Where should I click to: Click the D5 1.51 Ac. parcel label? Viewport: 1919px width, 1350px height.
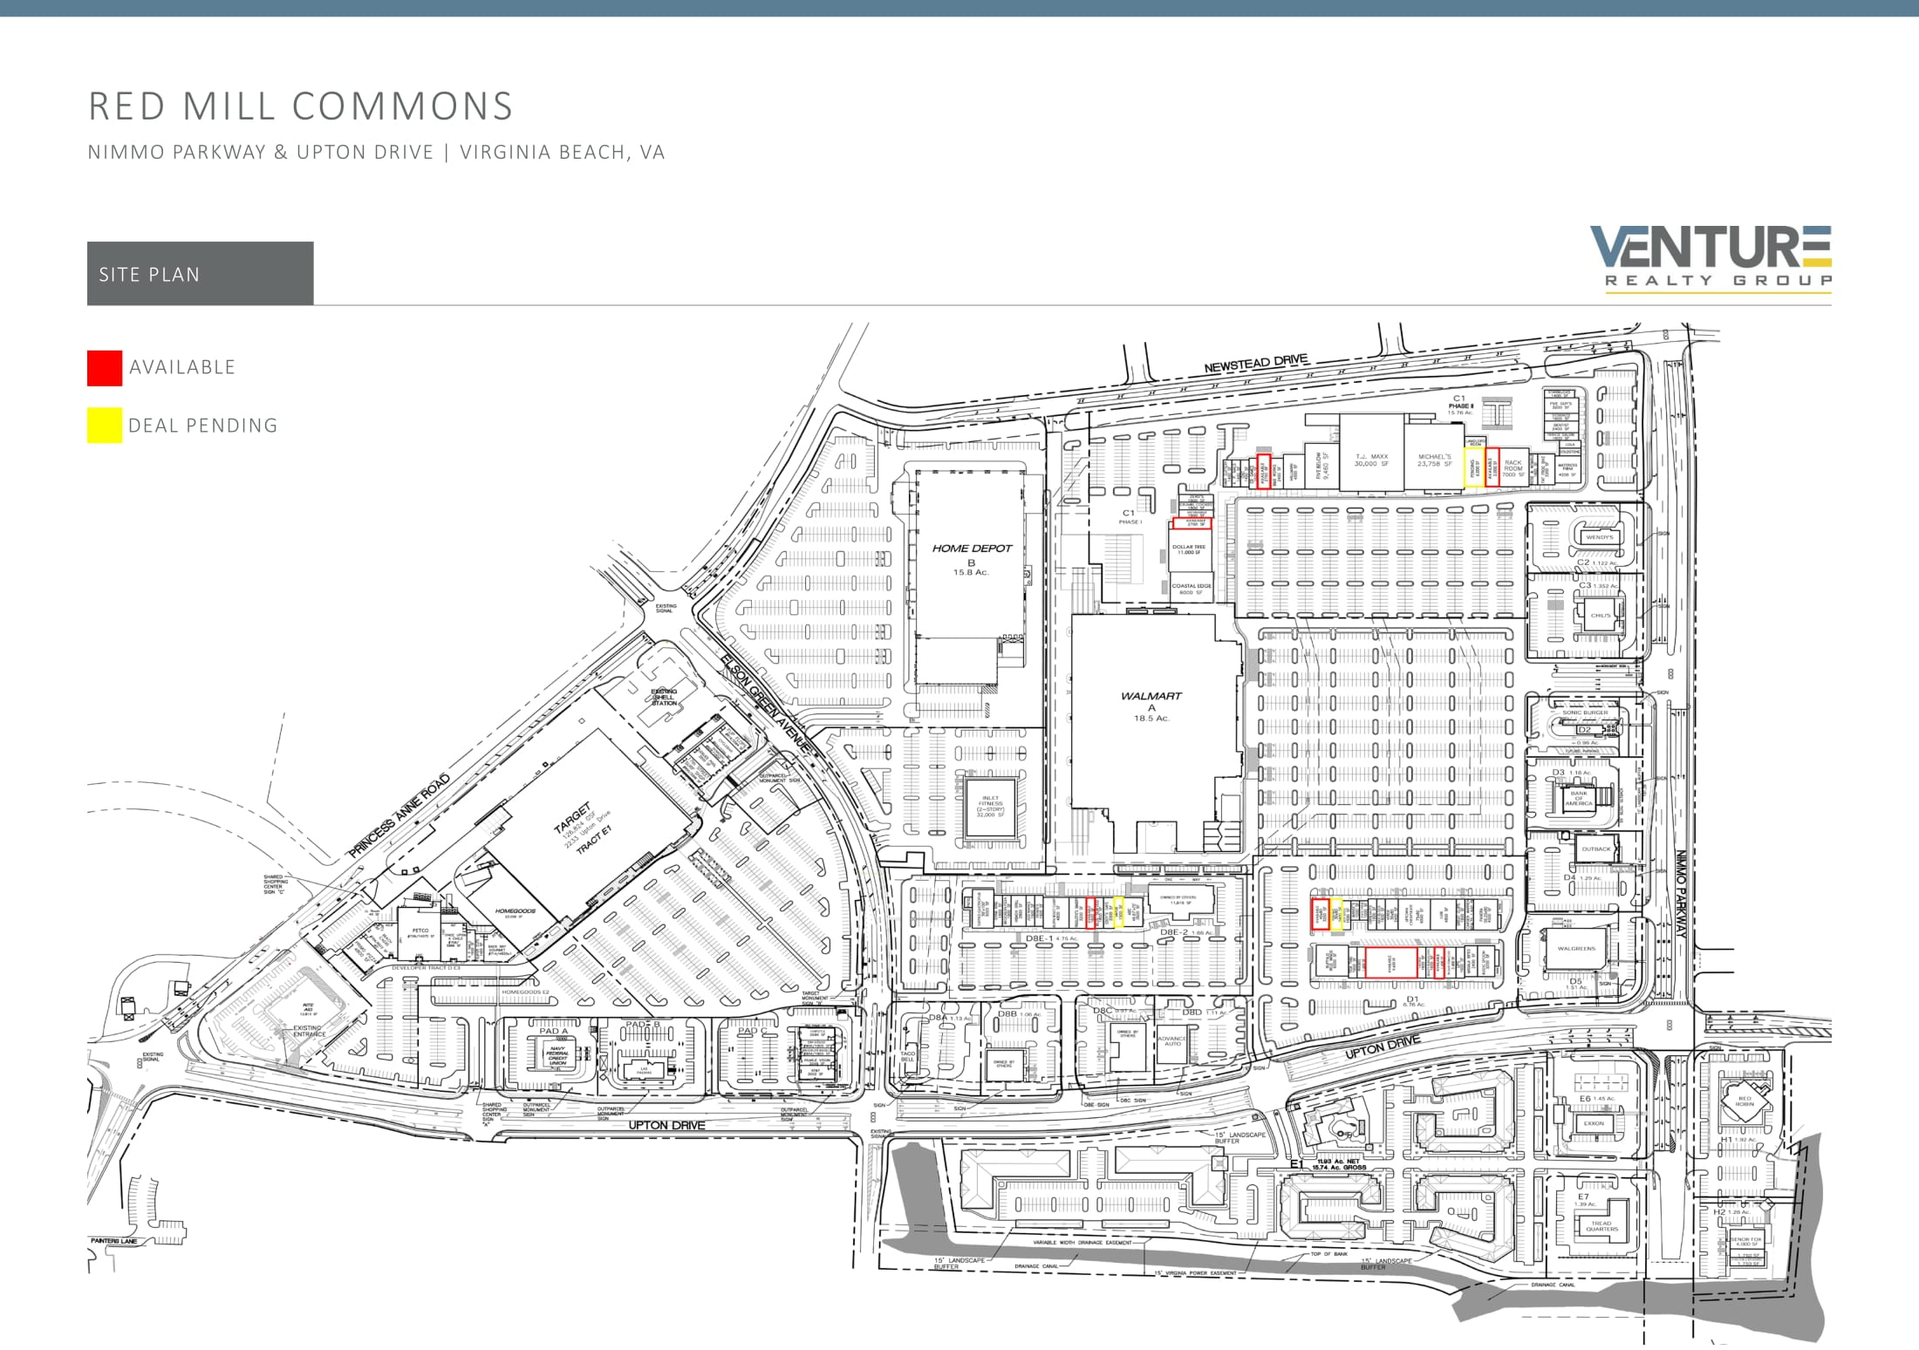[x=1575, y=984]
